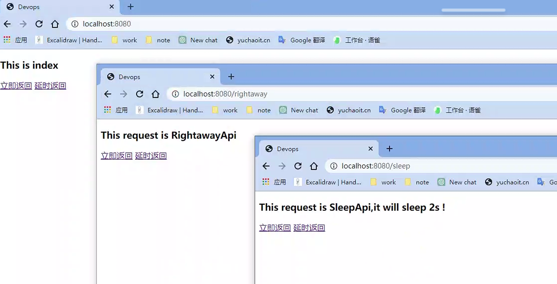Image resolution: width=557 pixels, height=284 pixels.
Task: Click the home icon in the sleep window
Action: tap(314, 166)
